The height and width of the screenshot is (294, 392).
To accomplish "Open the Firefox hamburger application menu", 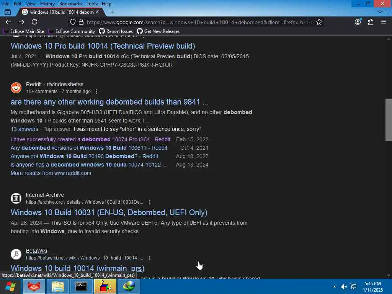I will point(384,22).
